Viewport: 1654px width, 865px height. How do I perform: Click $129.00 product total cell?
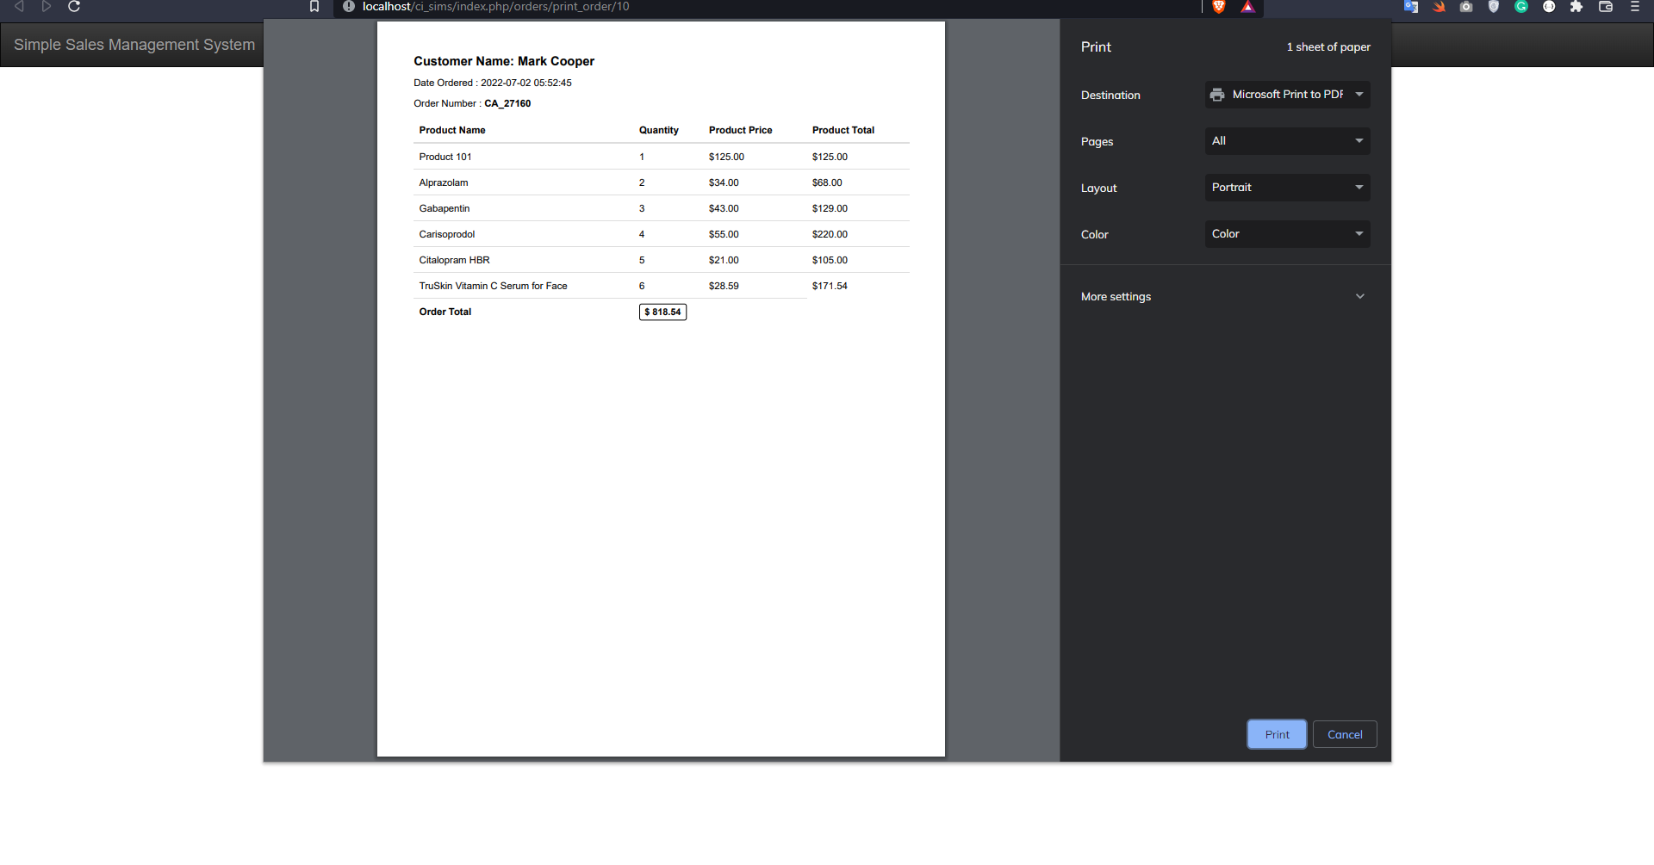click(x=830, y=208)
